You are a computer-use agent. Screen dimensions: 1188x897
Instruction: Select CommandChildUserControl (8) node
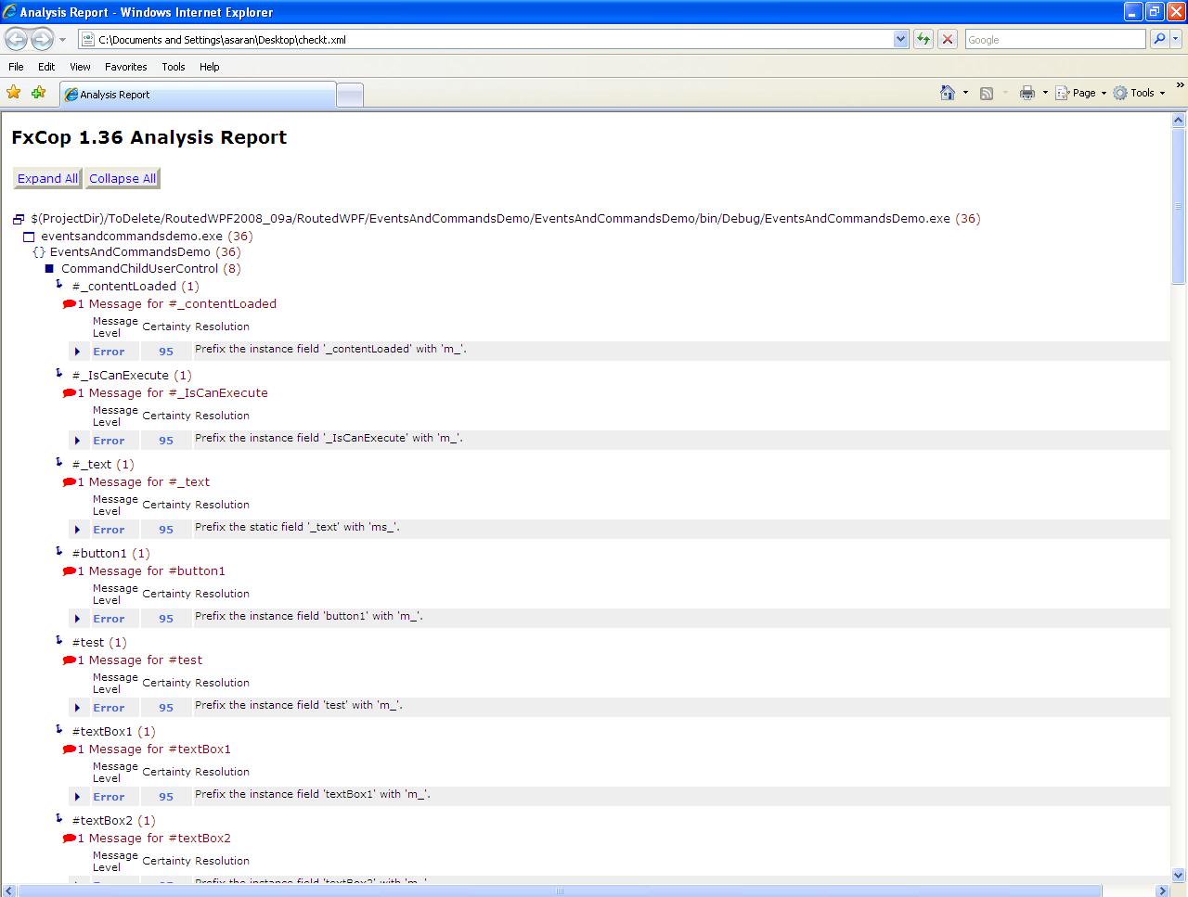pos(151,269)
